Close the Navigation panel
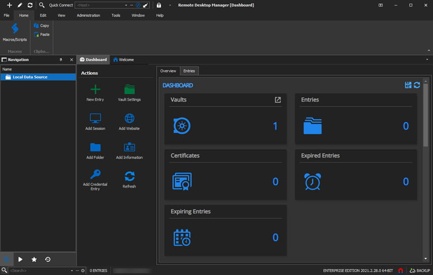The height and width of the screenshot is (275, 433). coord(71,60)
